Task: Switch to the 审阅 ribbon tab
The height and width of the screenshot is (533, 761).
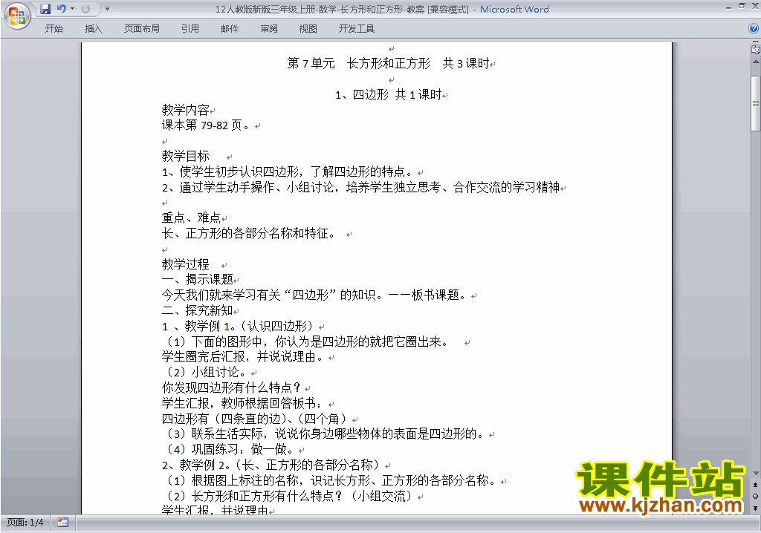Action: (269, 29)
